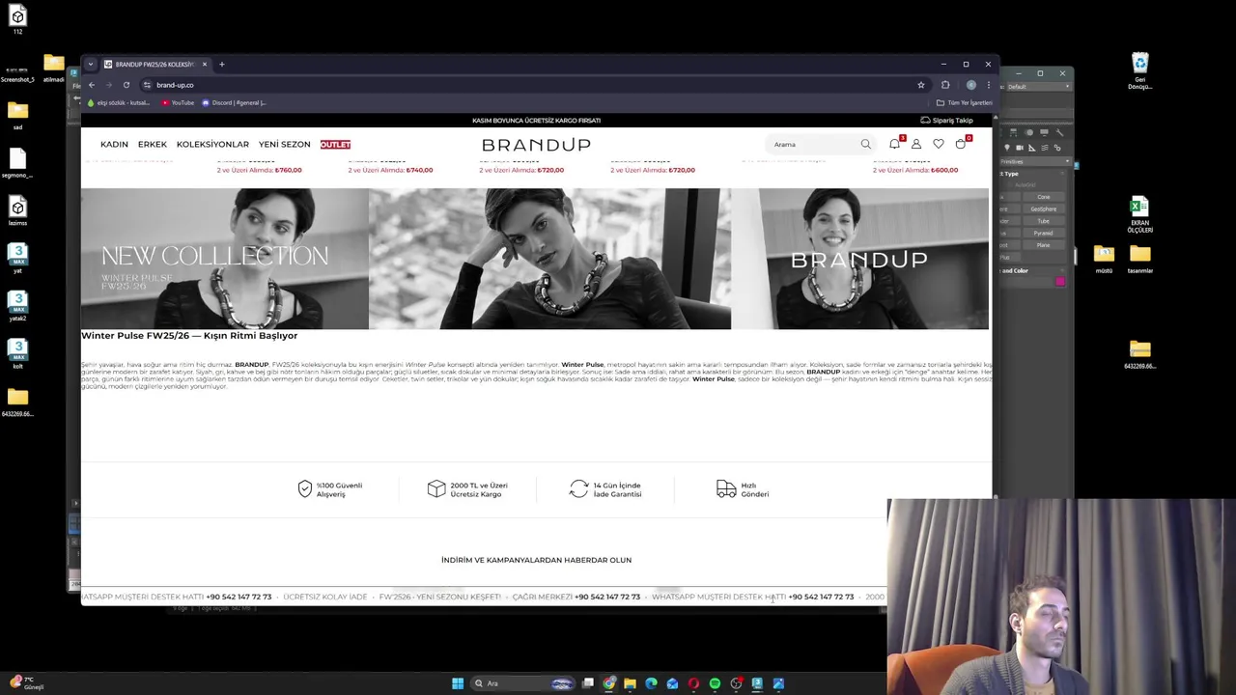Open the tab search dropdown arrow

[x=90, y=65]
